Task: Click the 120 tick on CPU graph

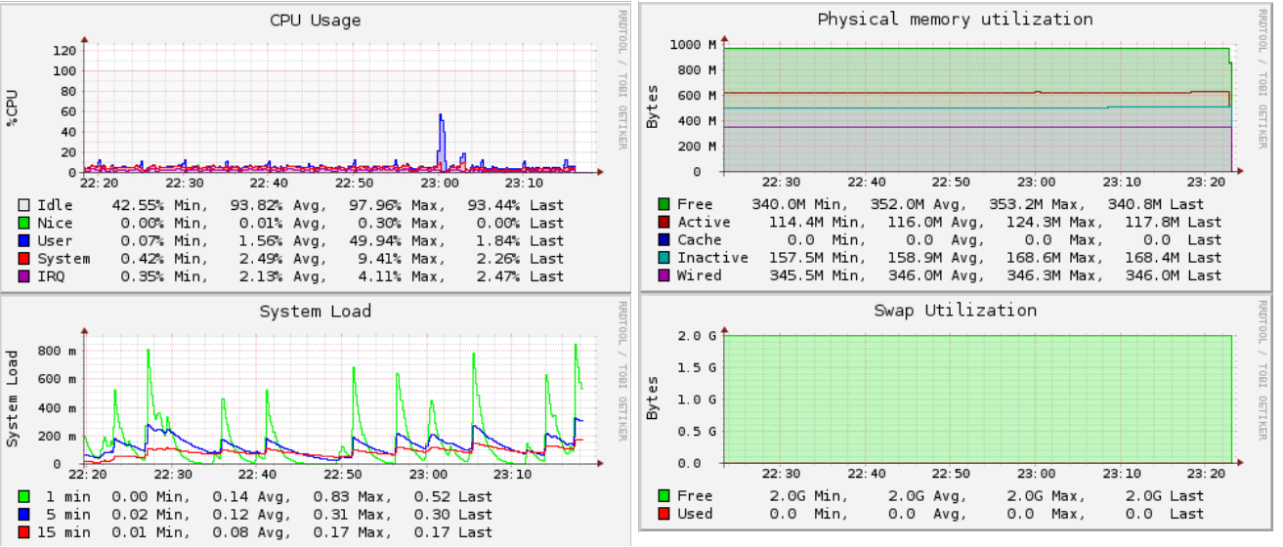Action: click(x=64, y=51)
